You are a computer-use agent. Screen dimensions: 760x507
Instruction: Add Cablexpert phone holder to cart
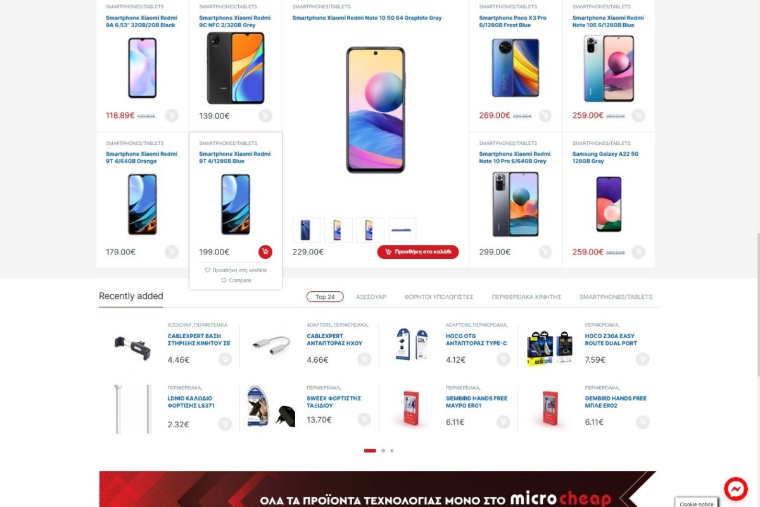(225, 360)
